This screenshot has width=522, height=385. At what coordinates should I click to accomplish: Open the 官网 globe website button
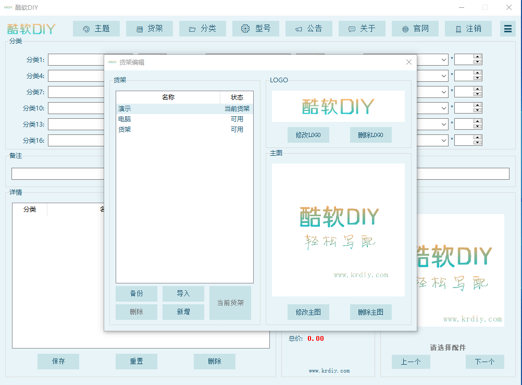[x=415, y=29]
